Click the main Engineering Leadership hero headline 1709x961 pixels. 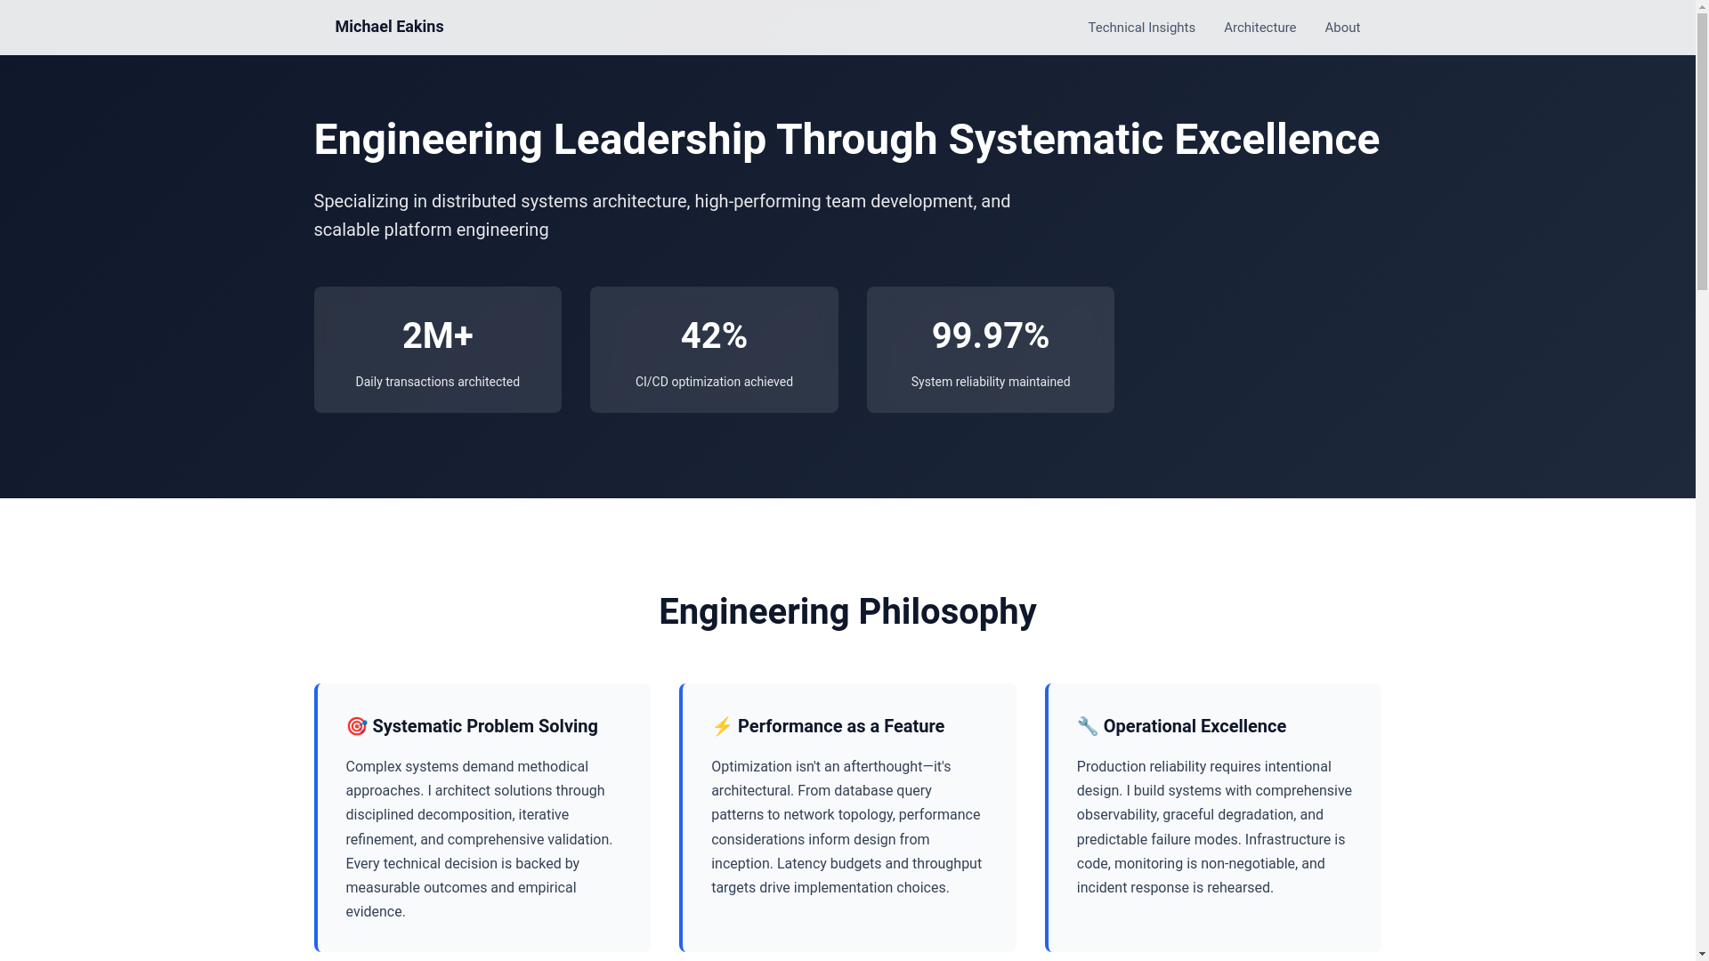coord(846,140)
